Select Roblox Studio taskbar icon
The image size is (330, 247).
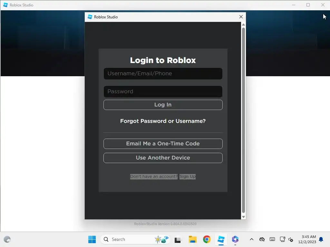coord(221,239)
